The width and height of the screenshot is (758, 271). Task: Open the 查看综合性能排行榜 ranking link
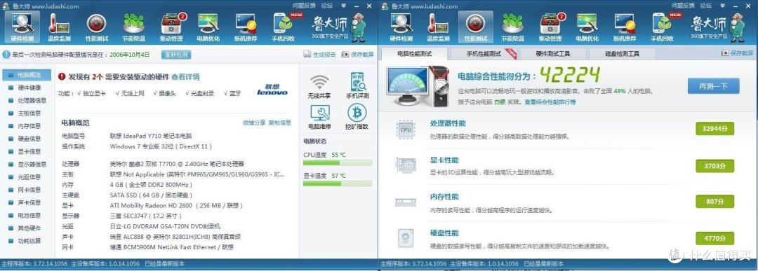click(551, 102)
